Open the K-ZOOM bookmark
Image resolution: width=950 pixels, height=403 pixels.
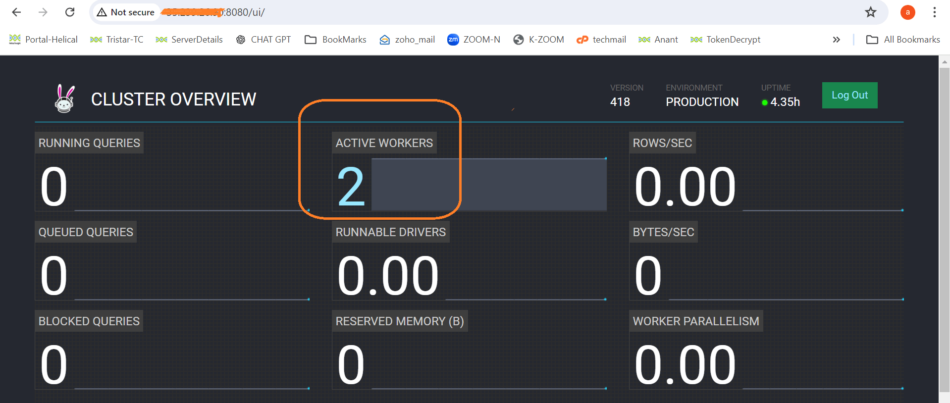539,40
